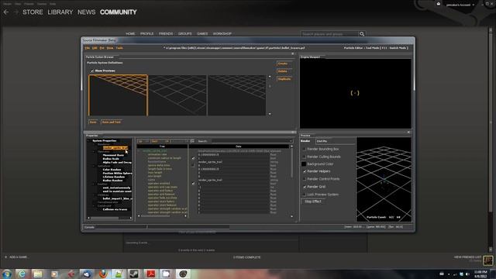
Task: Pick the Background Color swatch
Action: pos(304,164)
